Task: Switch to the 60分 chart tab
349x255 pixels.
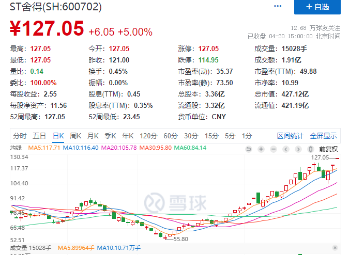Action: [170, 136]
